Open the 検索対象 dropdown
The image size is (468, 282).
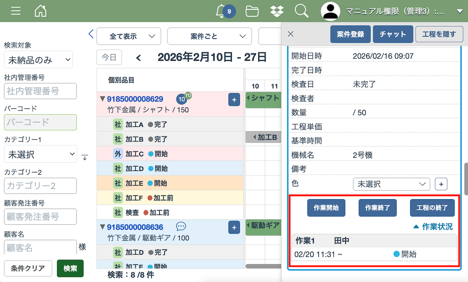38,60
